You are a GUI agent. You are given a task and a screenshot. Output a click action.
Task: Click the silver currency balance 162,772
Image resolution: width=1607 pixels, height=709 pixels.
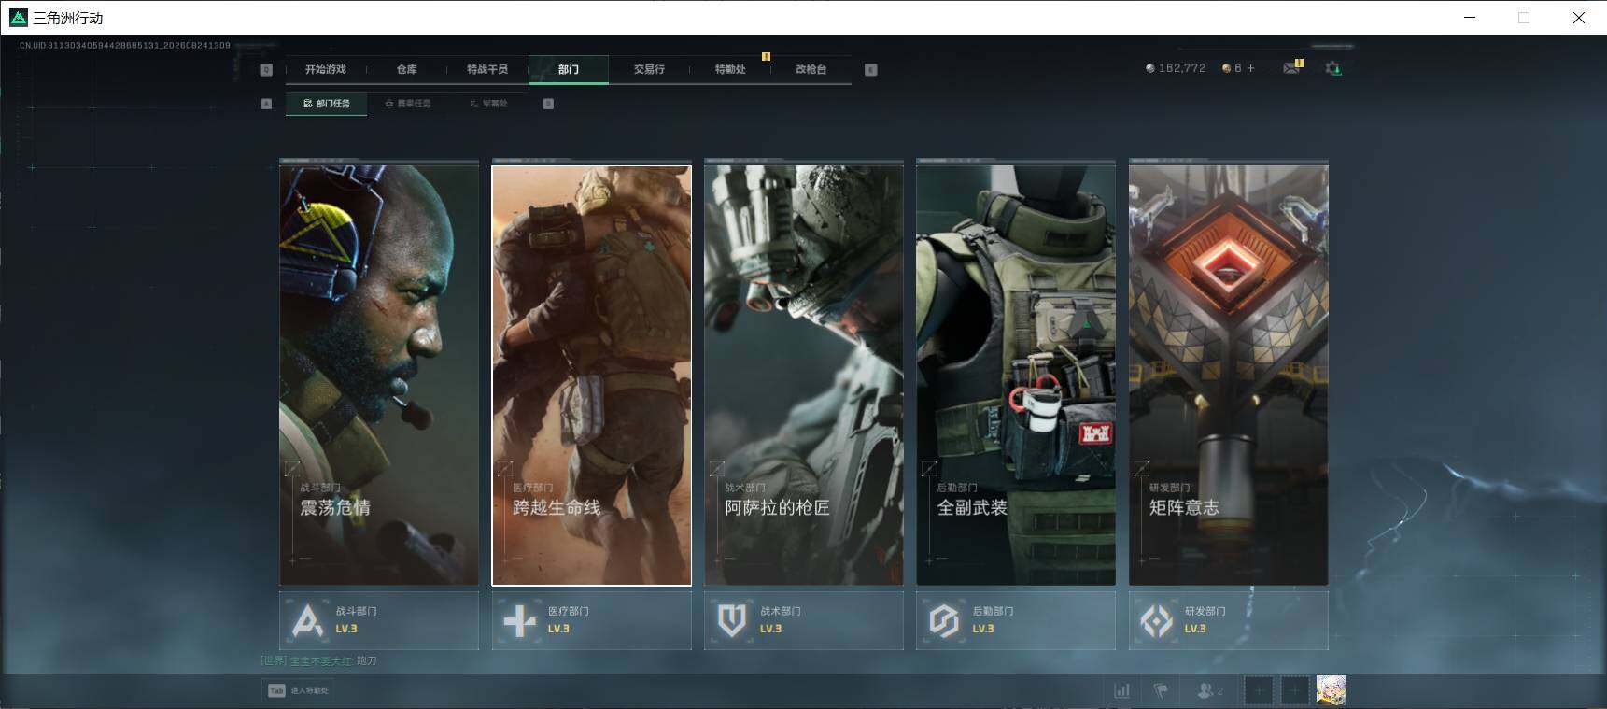coord(1176,68)
